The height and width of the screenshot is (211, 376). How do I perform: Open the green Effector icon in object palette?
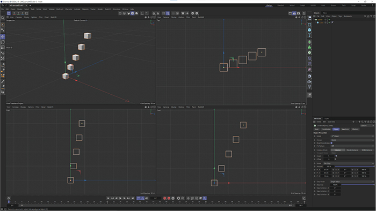pos(309,47)
